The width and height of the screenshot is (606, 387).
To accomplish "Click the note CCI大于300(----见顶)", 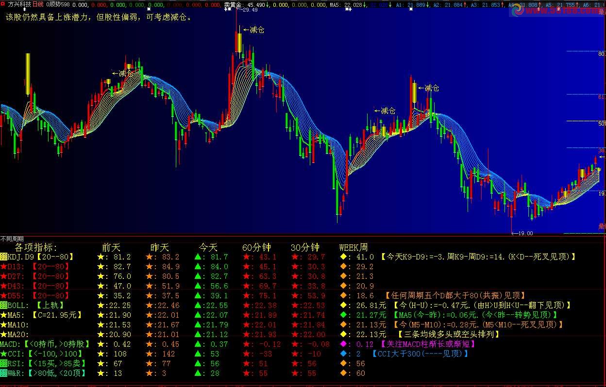I will [x=421, y=354].
